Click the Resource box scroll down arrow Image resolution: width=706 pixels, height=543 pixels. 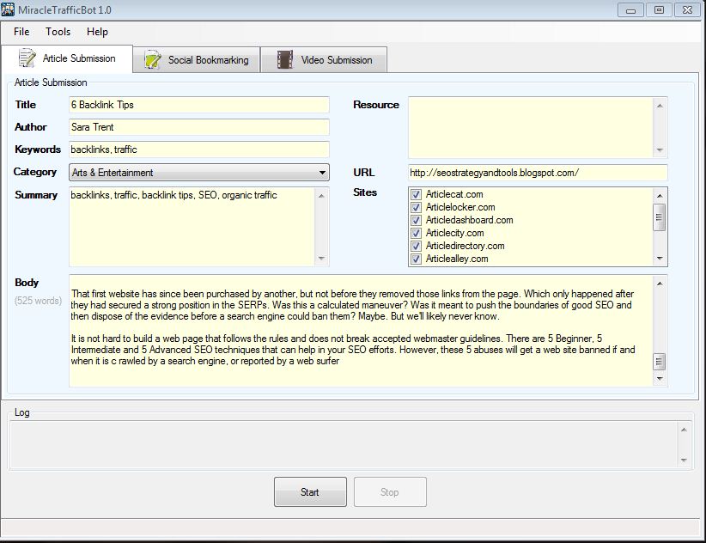[660, 150]
